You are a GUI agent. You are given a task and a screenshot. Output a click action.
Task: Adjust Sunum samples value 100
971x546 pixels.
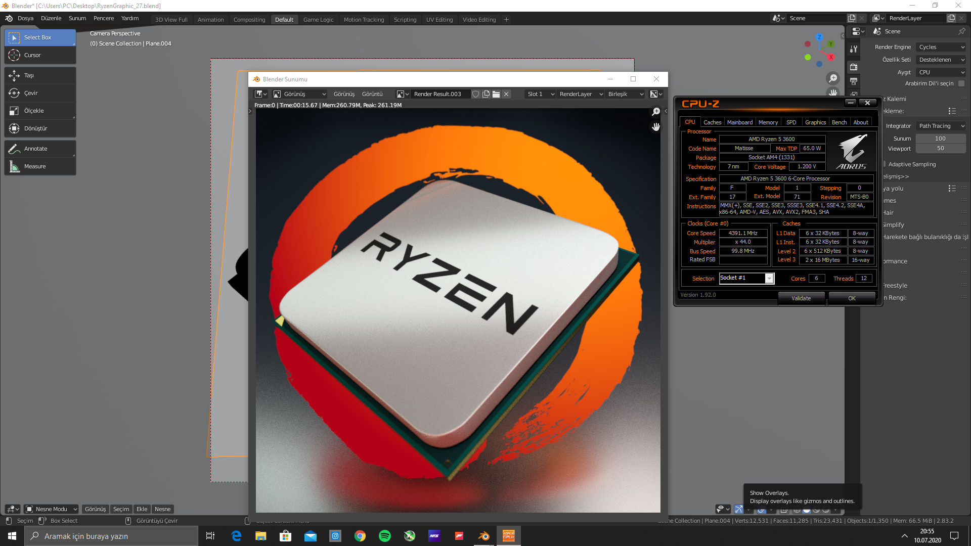click(941, 139)
